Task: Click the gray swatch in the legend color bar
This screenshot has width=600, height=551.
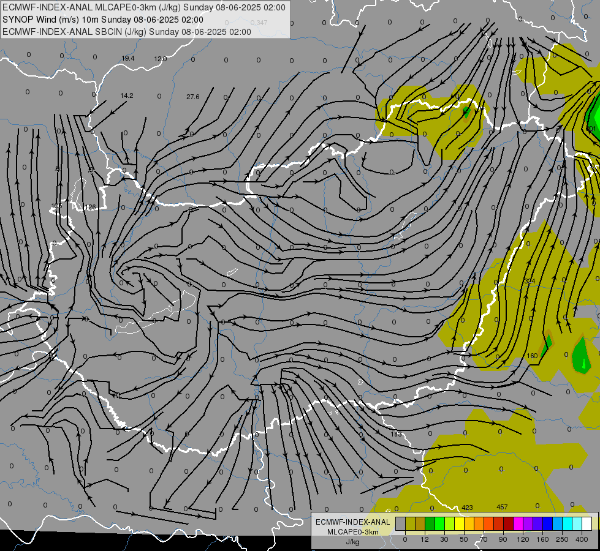Action: tap(400, 523)
